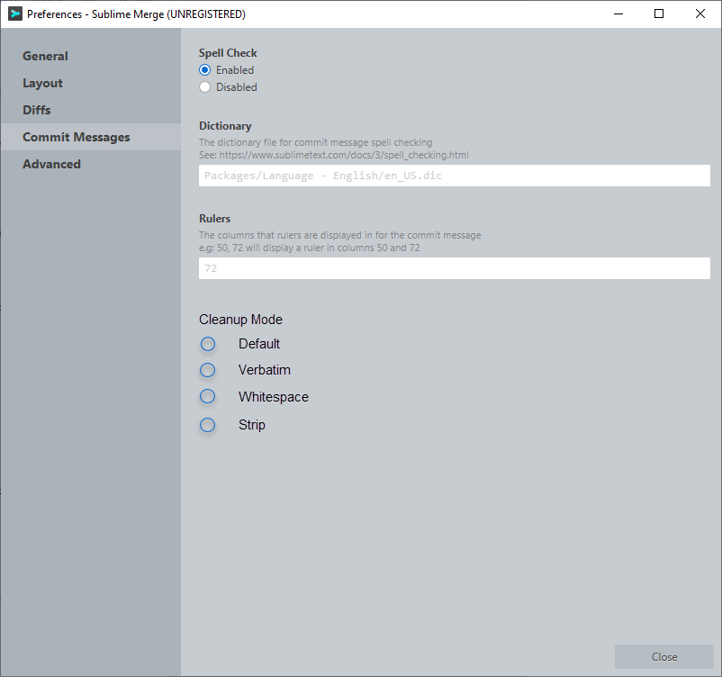Click the Cleanup Mode heading

pos(240,320)
